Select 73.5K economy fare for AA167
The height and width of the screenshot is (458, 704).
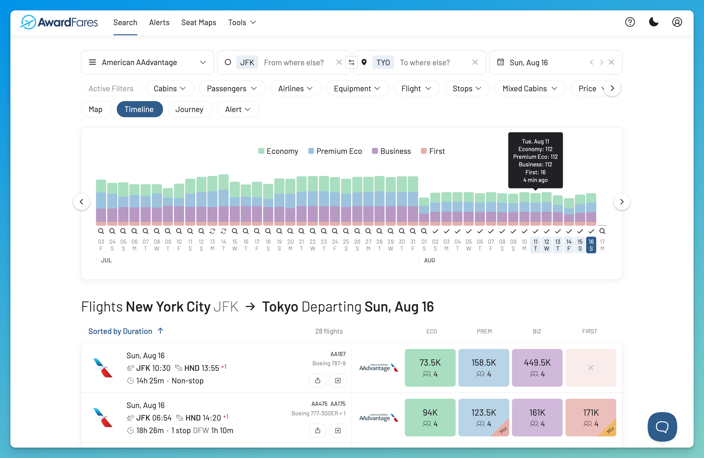(430, 368)
